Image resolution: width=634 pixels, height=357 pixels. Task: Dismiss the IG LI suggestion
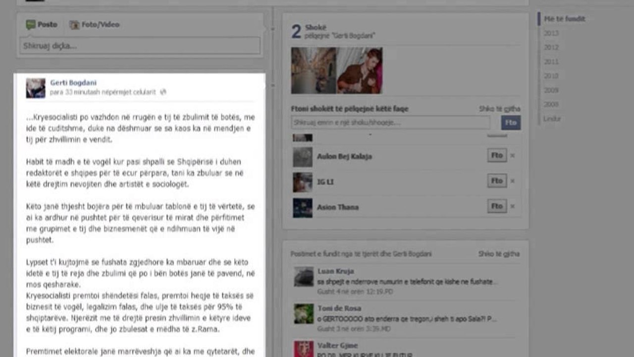tap(513, 181)
